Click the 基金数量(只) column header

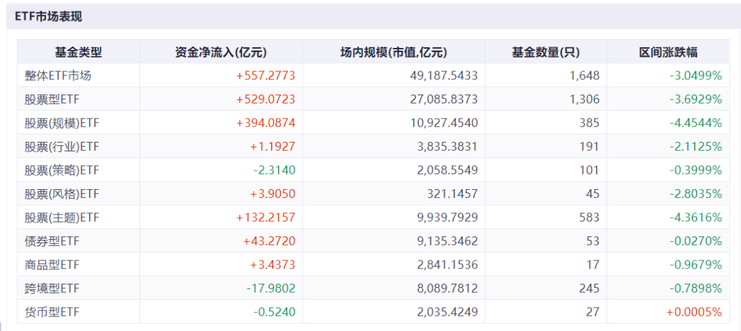546,52
